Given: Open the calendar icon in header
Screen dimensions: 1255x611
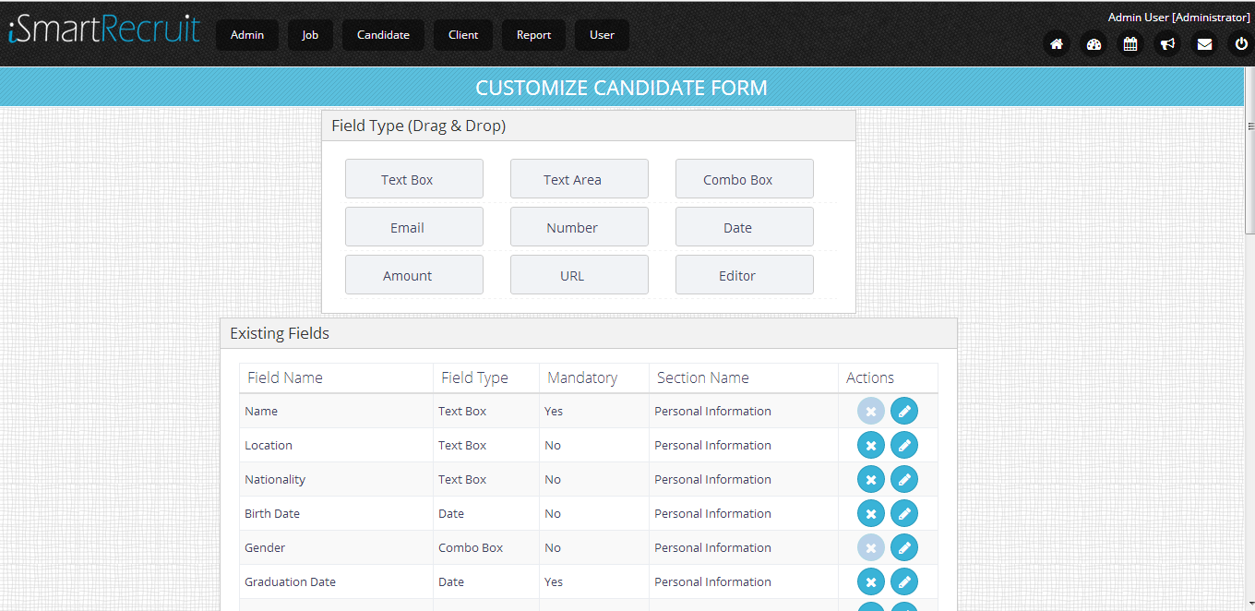Looking at the screenshot, I should click(x=1130, y=44).
